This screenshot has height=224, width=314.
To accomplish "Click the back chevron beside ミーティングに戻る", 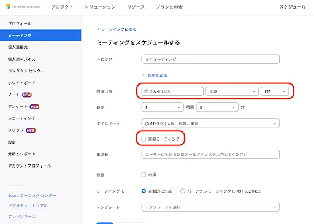I will [x=98, y=29].
